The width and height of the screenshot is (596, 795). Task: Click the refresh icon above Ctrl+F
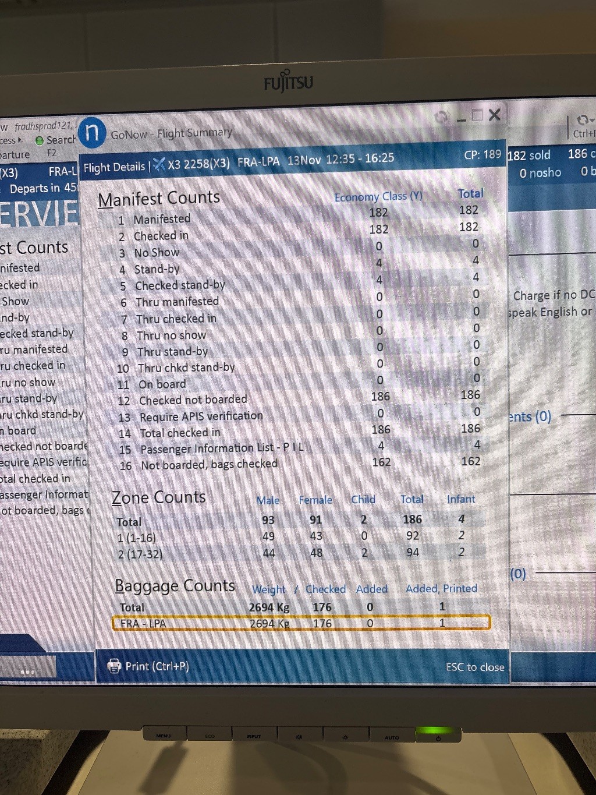583,120
